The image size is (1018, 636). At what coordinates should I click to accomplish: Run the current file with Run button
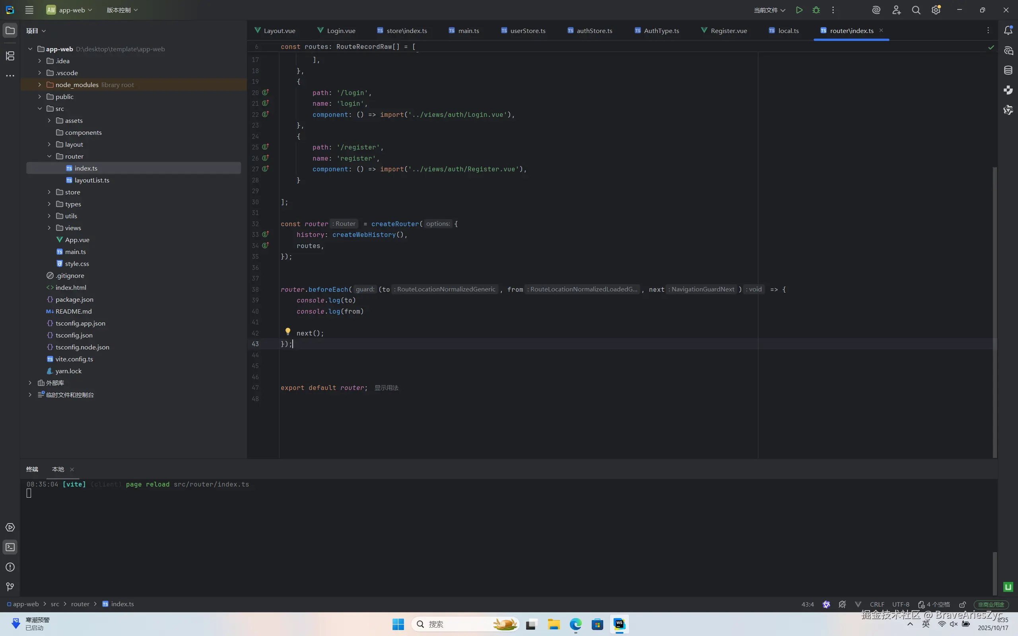point(799,10)
